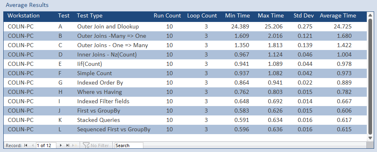Click the Average Time column header
Viewport: 377px width, 152px height.
point(338,16)
